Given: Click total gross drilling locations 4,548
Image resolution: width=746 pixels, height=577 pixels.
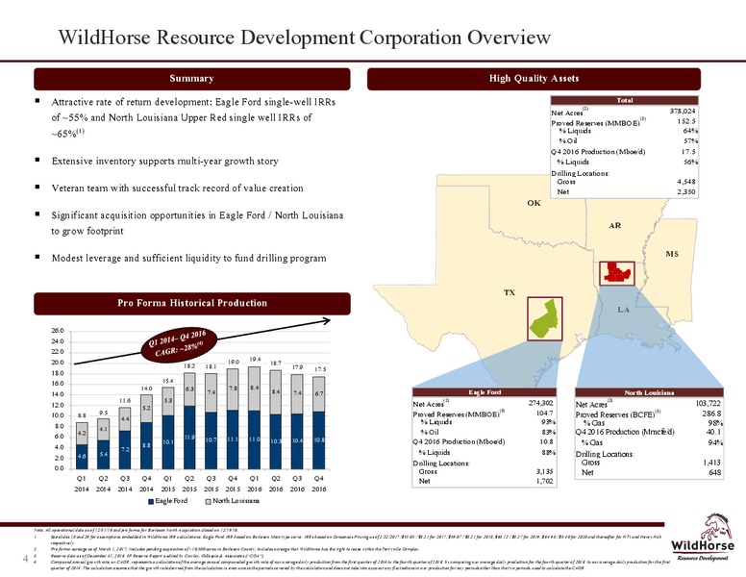Looking at the screenshot, I should pyautogui.click(x=686, y=182).
